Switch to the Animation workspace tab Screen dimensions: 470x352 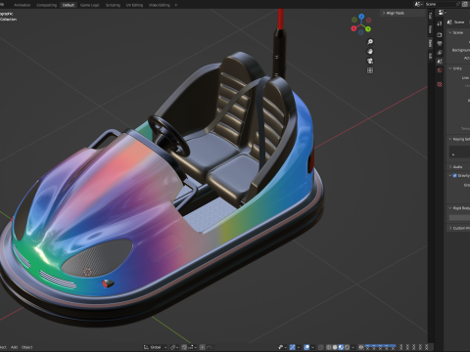(x=23, y=5)
